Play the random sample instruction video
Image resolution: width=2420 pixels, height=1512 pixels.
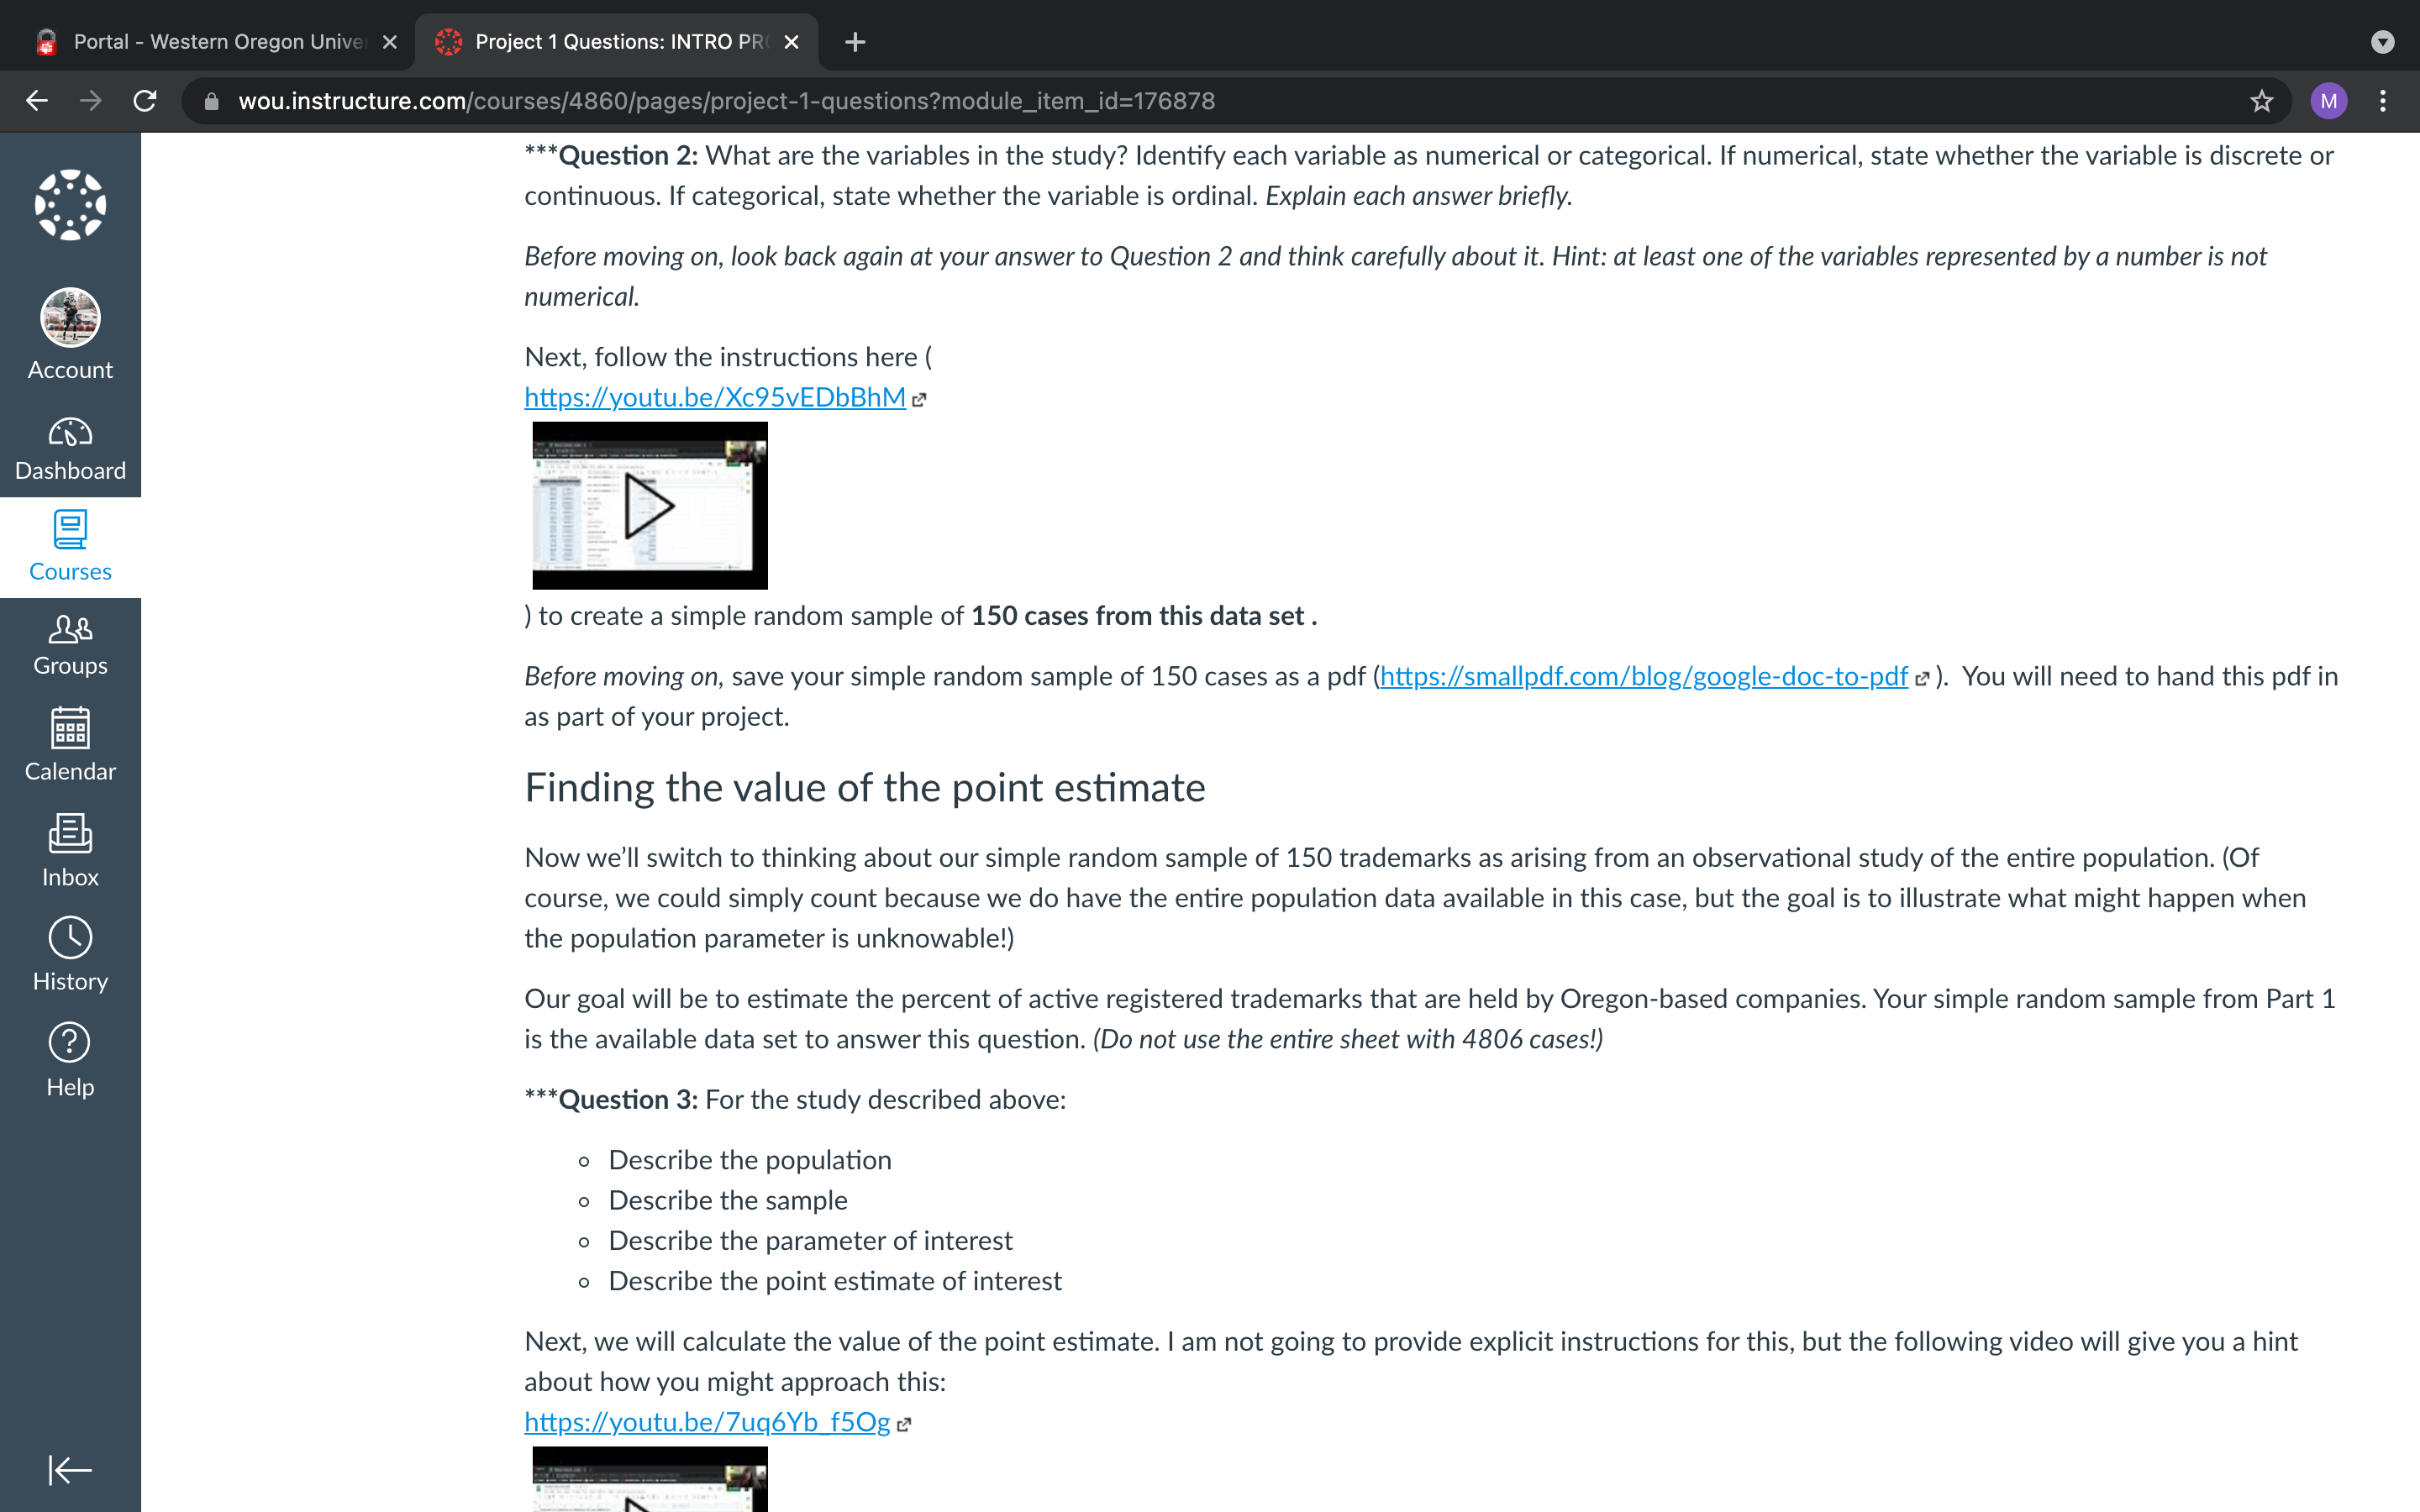pyautogui.click(x=650, y=506)
